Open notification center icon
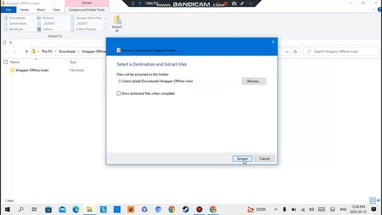 tap(374, 210)
